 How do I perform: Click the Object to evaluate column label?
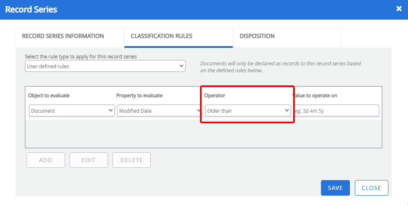click(49, 96)
